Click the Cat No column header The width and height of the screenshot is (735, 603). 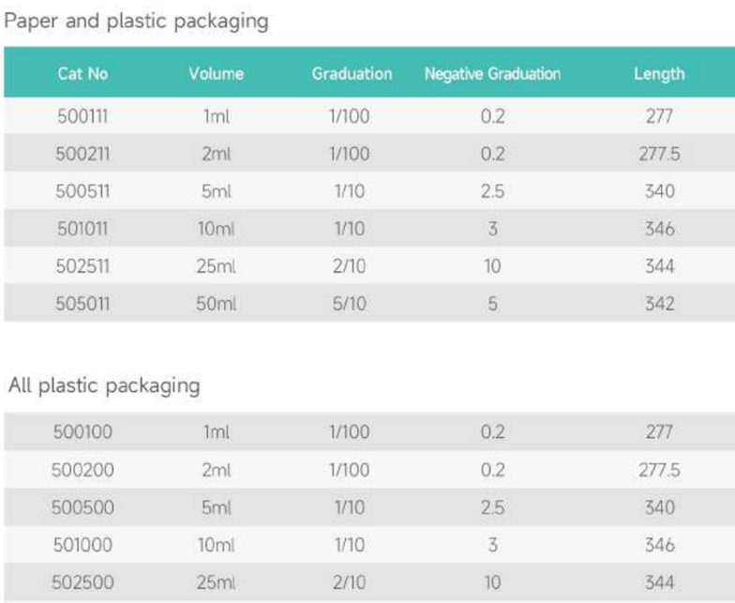click(x=82, y=74)
